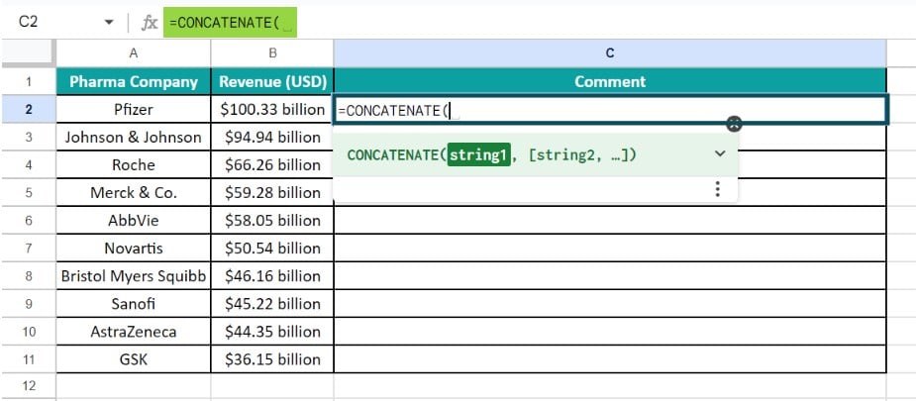This screenshot has width=916, height=401.
Task: Expand the CONCATENATE function help details
Action: coord(720,153)
